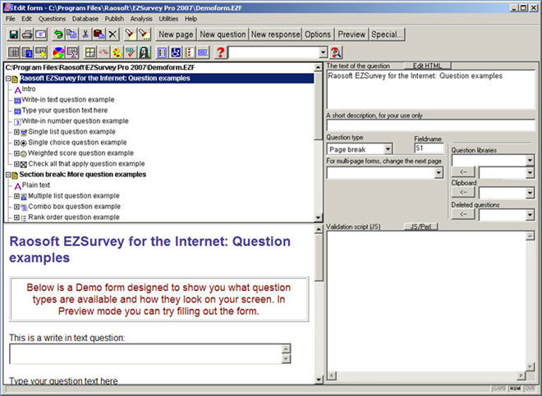
Task: Click the Special... button
Action: click(387, 34)
